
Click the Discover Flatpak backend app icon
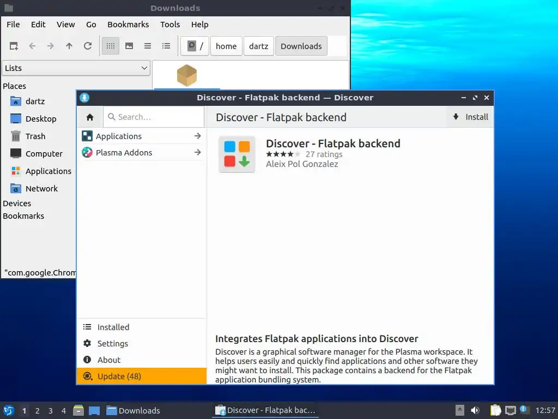pos(237,154)
